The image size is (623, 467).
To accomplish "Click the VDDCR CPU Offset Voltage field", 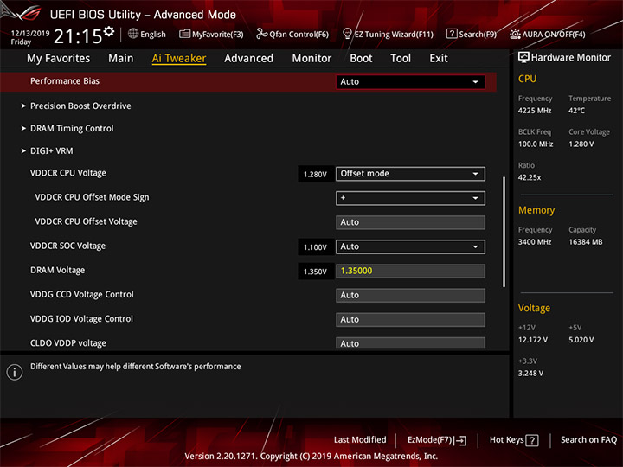I will coord(410,222).
